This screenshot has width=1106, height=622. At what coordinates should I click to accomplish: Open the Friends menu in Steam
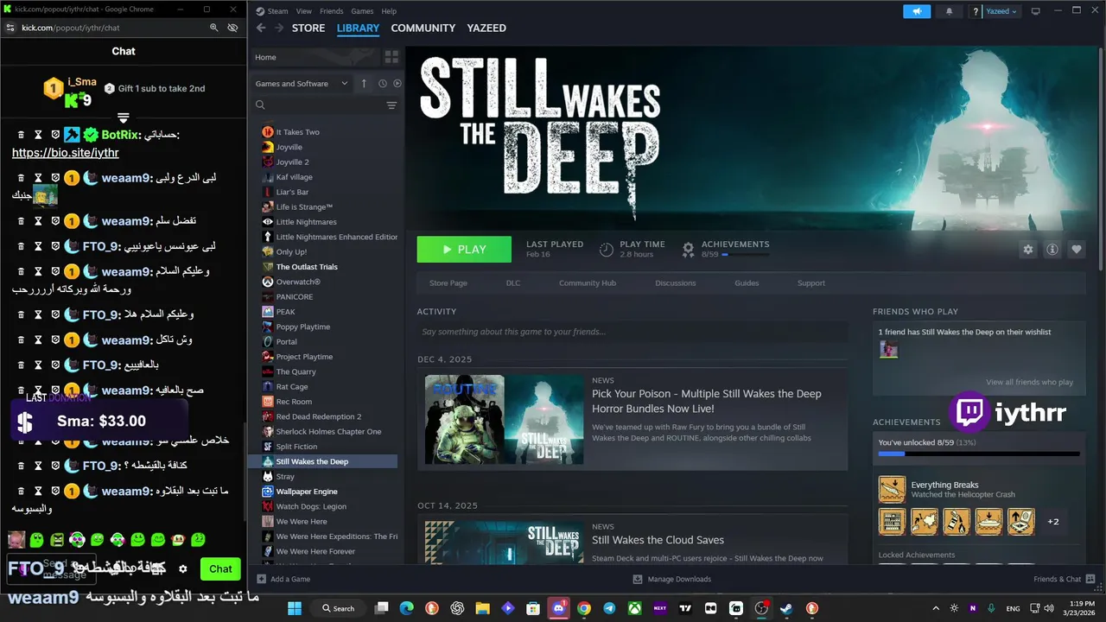click(331, 11)
